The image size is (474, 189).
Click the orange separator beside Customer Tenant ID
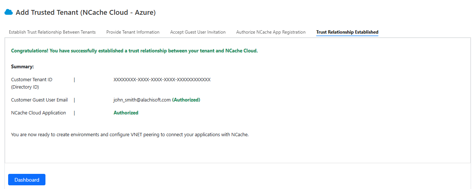click(x=74, y=80)
